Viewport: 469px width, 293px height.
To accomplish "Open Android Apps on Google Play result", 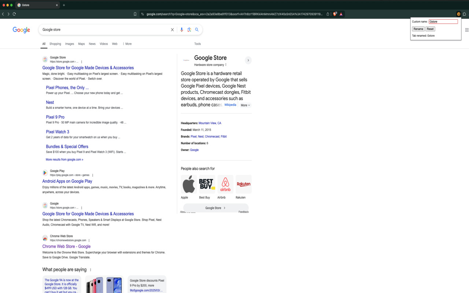I will (x=67, y=181).
